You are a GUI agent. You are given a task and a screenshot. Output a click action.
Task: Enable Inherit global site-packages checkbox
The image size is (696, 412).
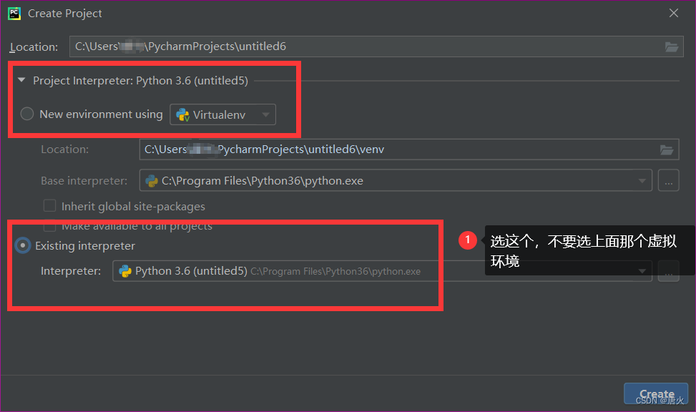point(50,206)
